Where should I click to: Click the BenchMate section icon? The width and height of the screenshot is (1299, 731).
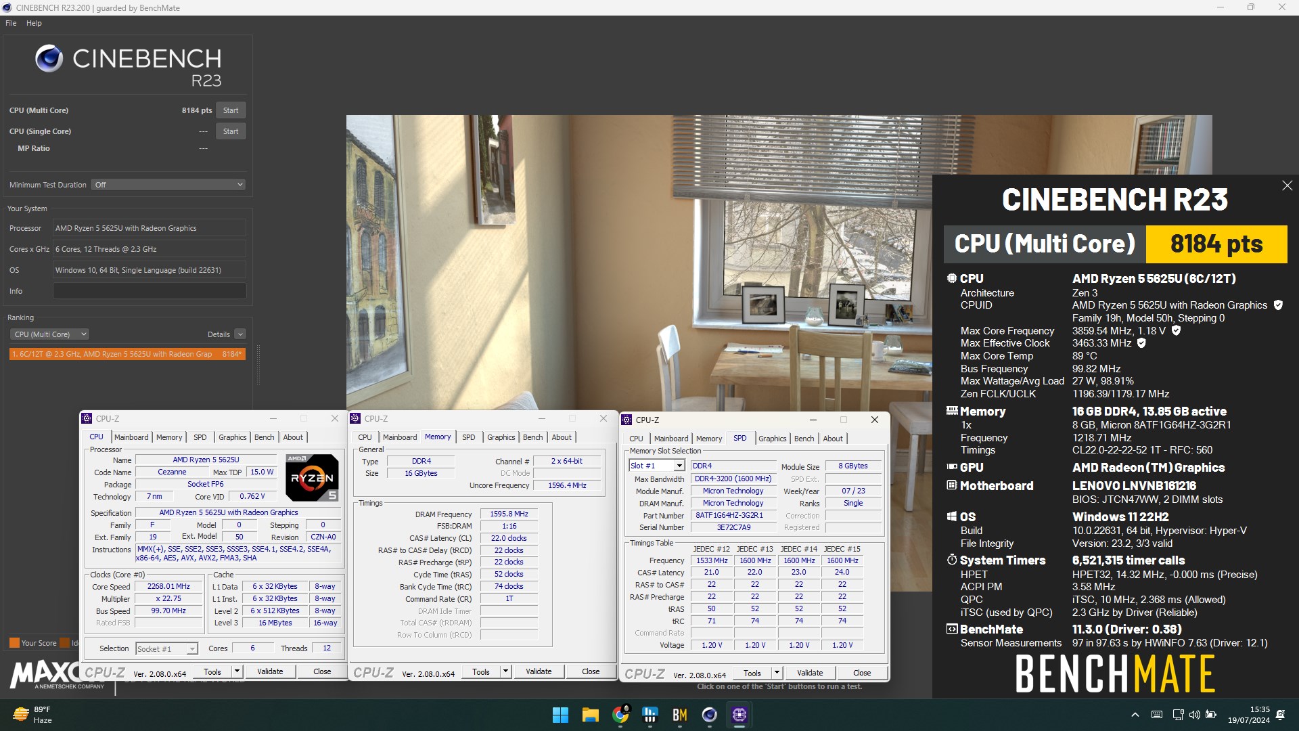(x=952, y=629)
